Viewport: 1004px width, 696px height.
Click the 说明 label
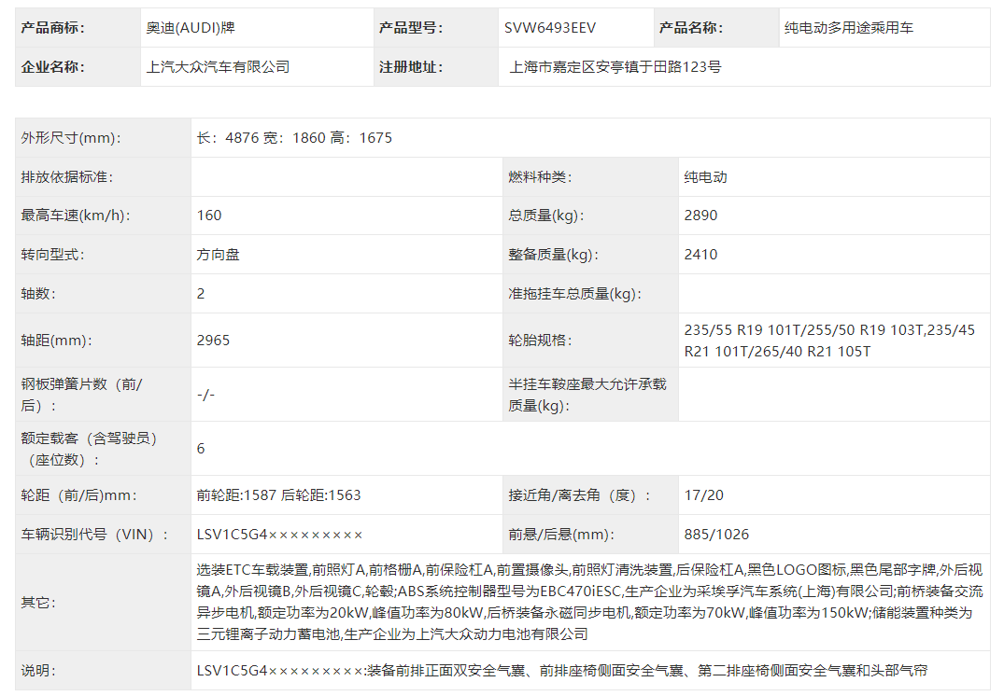[x=37, y=671]
